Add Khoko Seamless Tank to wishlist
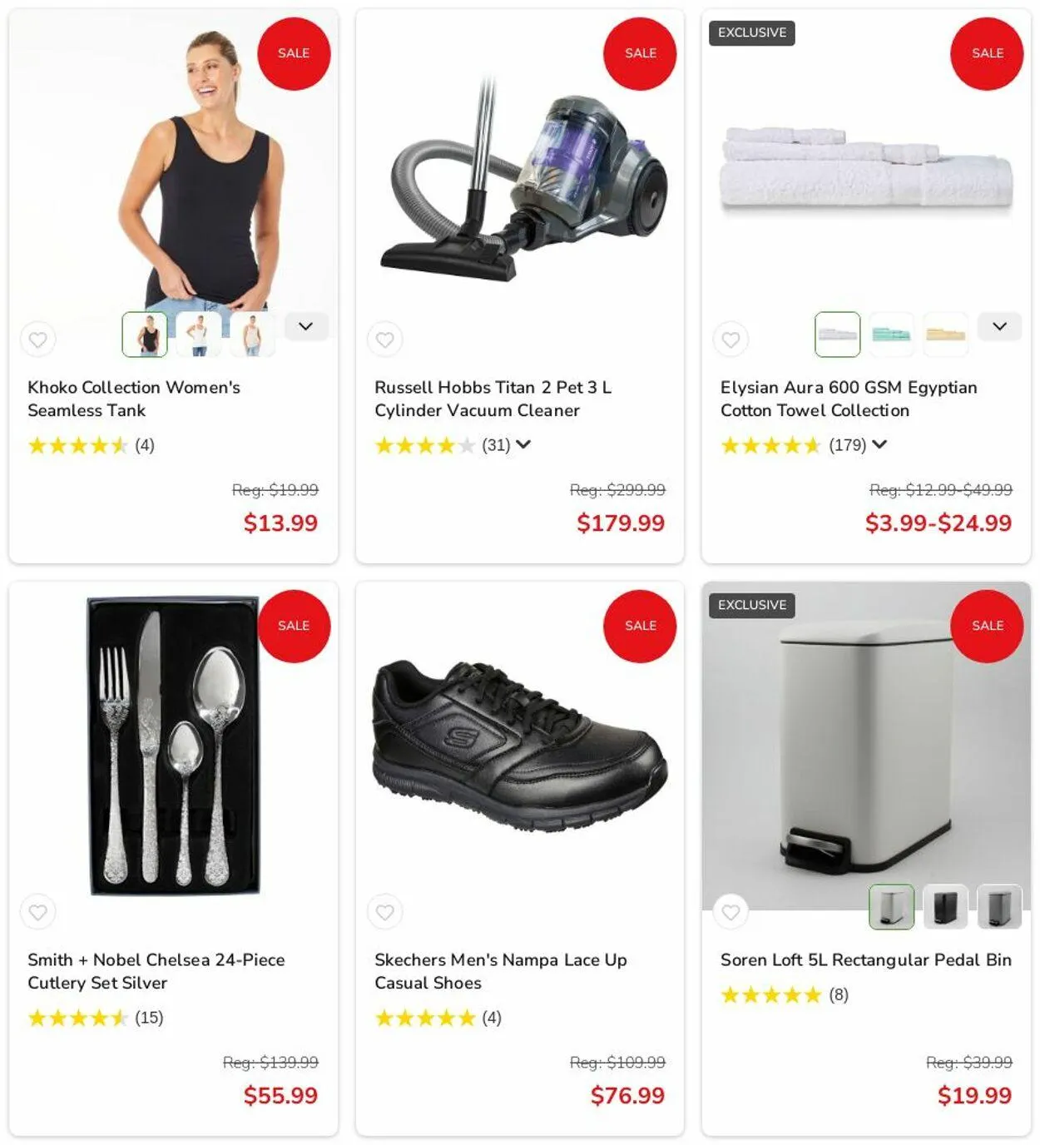This screenshot has width=1040, height=1145. coord(38,340)
